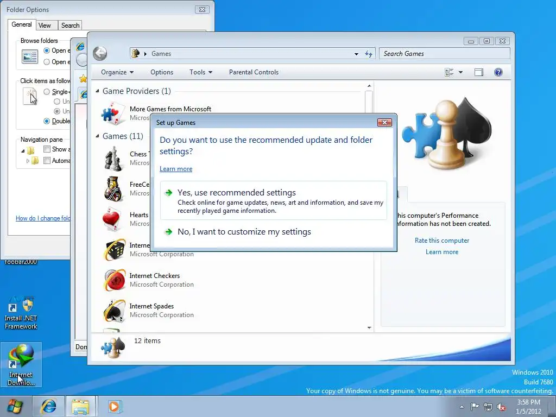556x417 pixels.
Task: Click the Search Games input field
Action: tap(444, 54)
